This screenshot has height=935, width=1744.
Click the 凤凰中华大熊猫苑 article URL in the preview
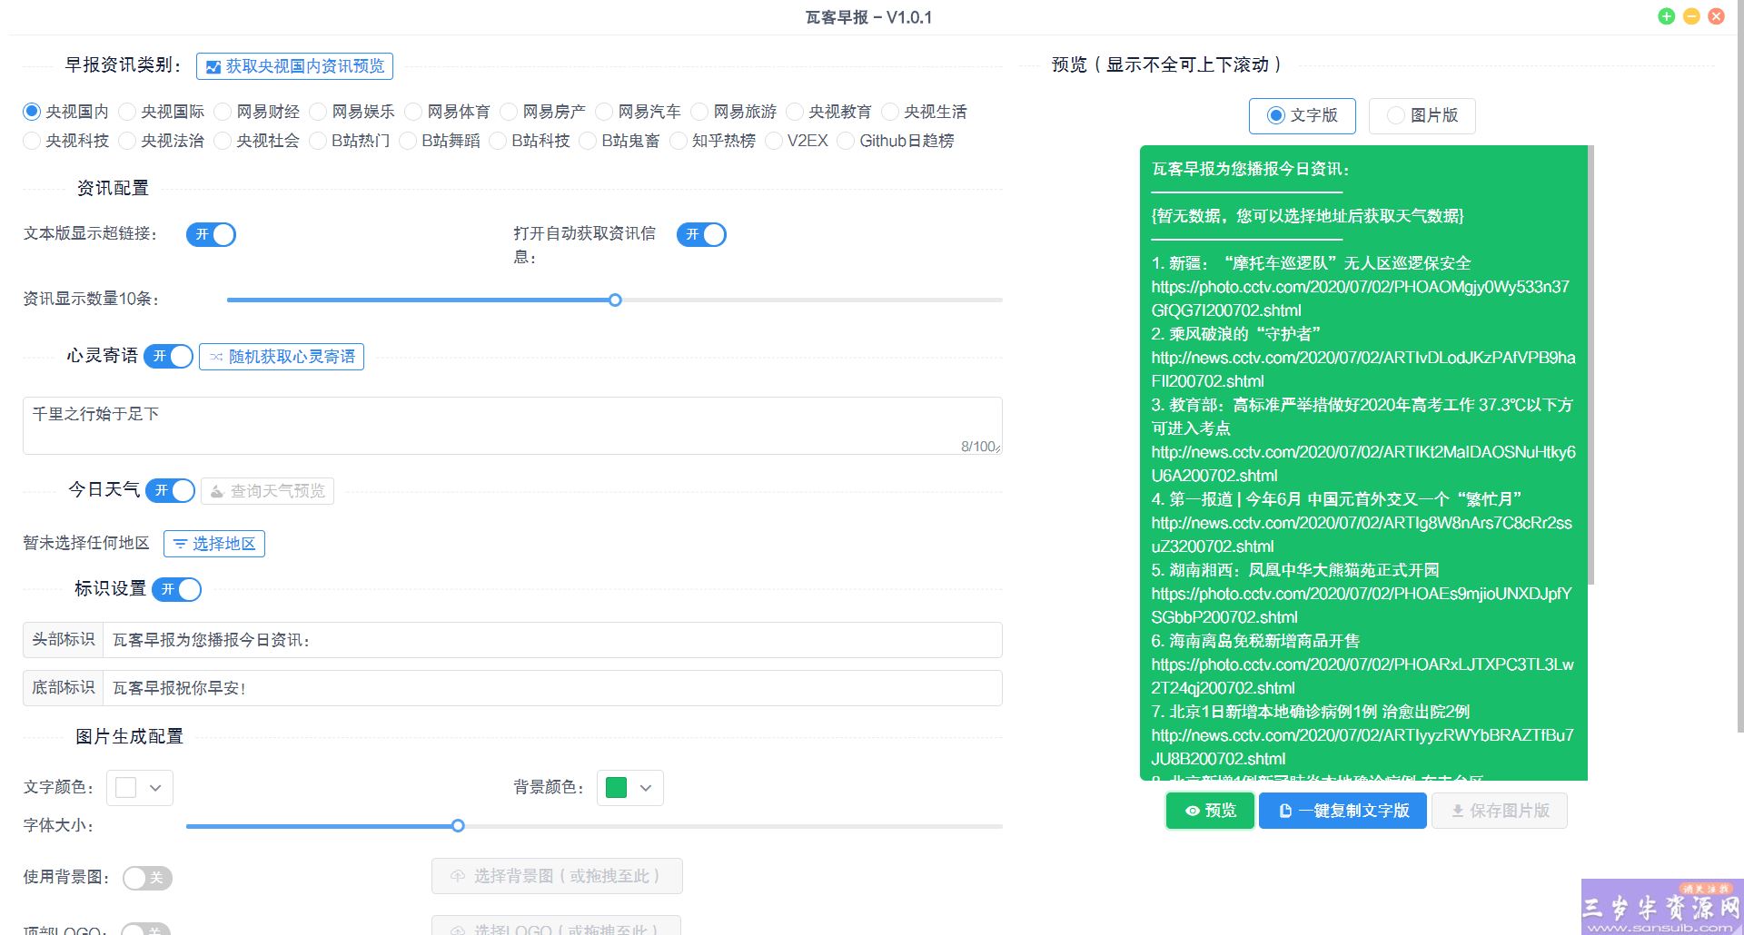coord(1361,605)
